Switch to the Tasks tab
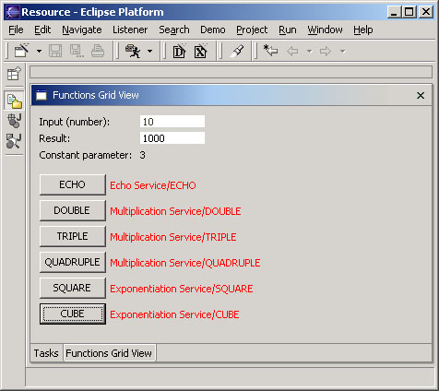This screenshot has width=439, height=391. (46, 353)
